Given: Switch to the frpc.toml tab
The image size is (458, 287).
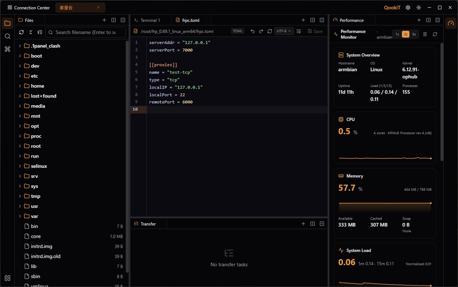Looking at the screenshot, I should click(191, 20).
